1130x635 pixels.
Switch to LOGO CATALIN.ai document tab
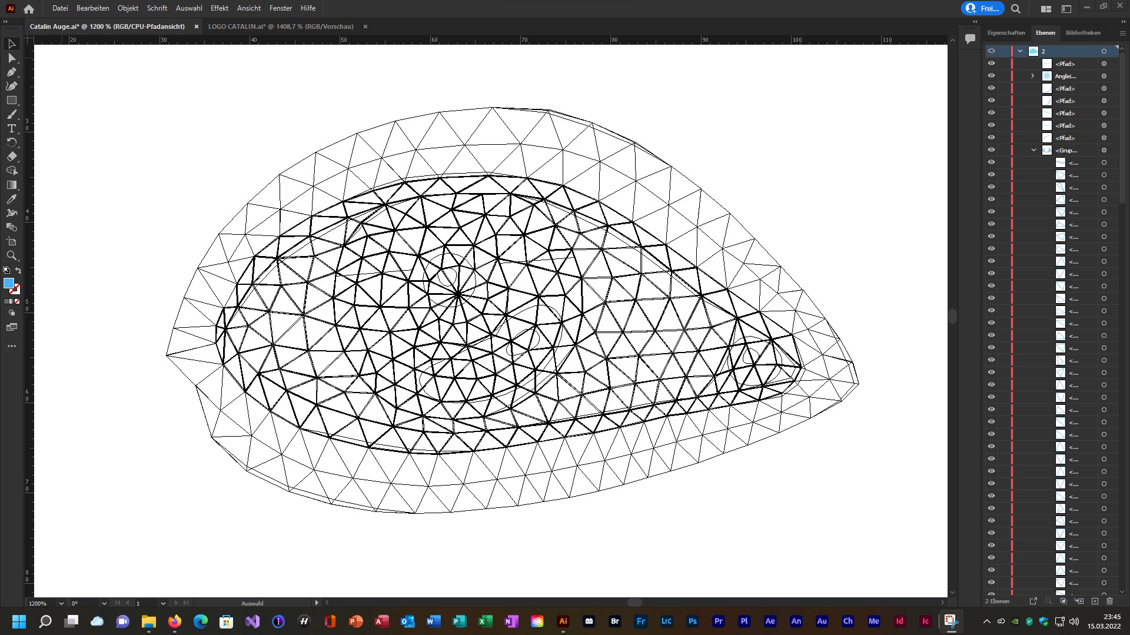click(x=281, y=26)
